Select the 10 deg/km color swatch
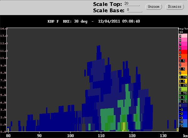 (183, 32)
